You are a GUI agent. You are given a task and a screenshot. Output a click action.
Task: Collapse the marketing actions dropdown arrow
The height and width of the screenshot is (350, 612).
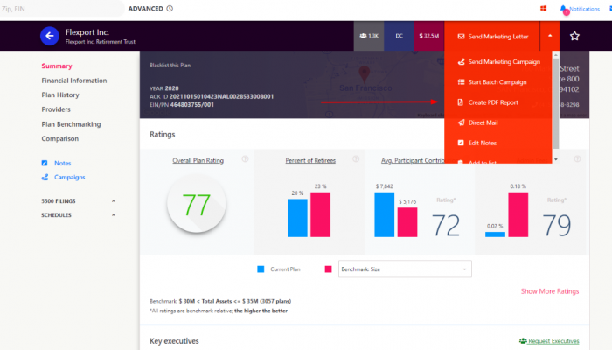(550, 37)
